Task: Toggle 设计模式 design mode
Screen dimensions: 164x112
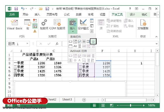Action: 83,24
